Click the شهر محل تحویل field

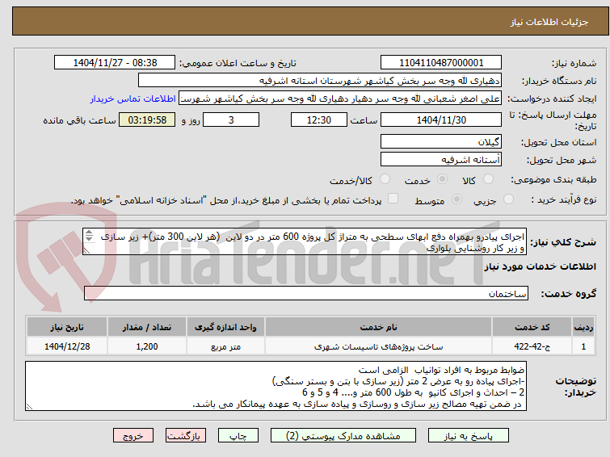(x=441, y=159)
